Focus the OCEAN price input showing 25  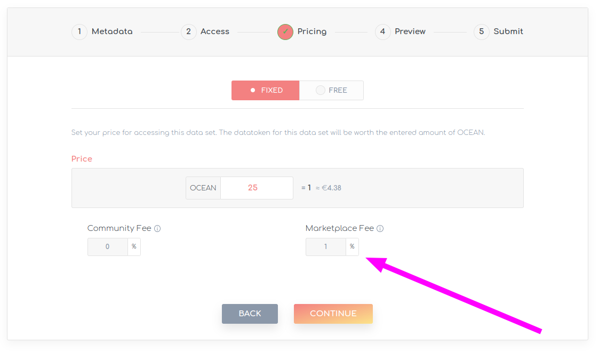point(257,188)
